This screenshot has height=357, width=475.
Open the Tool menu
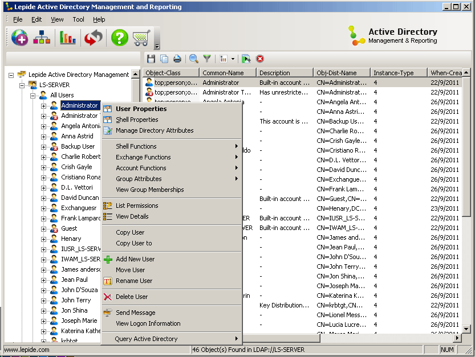80,19
